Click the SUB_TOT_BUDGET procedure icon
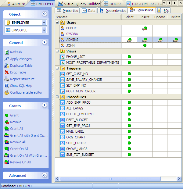The width and height of the screenshot is (183, 189). tap(63, 155)
